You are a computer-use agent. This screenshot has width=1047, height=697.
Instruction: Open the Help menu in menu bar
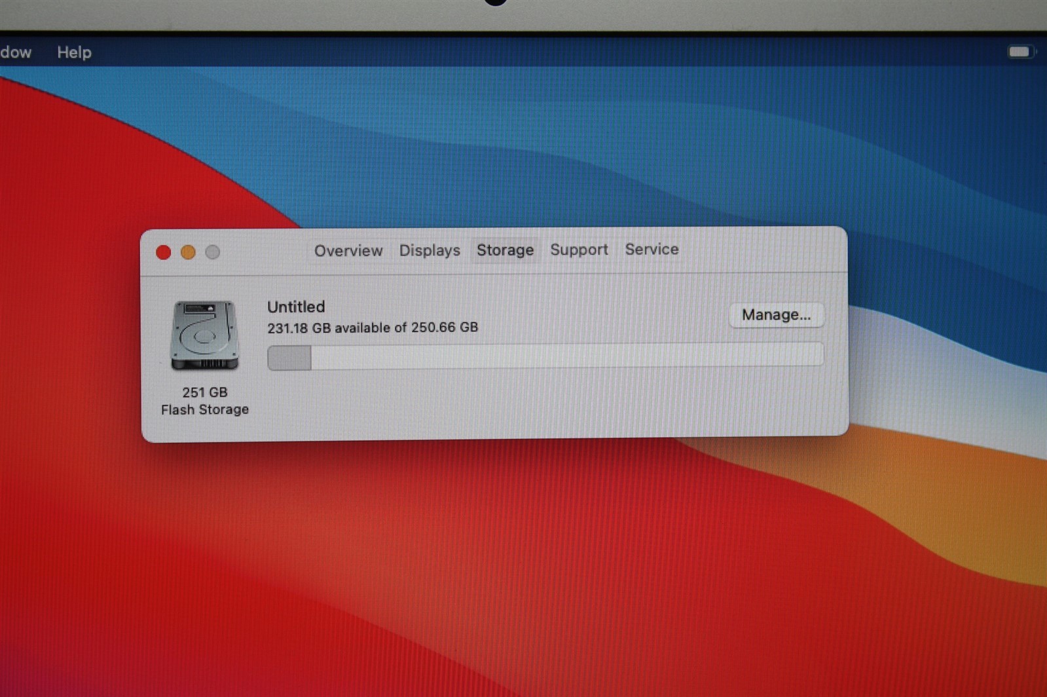pyautogui.click(x=74, y=52)
